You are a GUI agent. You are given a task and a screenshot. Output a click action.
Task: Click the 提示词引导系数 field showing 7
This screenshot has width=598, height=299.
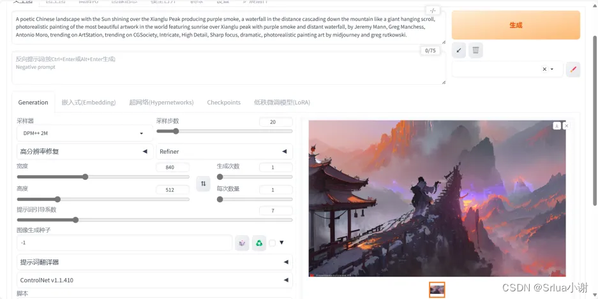coord(276,210)
